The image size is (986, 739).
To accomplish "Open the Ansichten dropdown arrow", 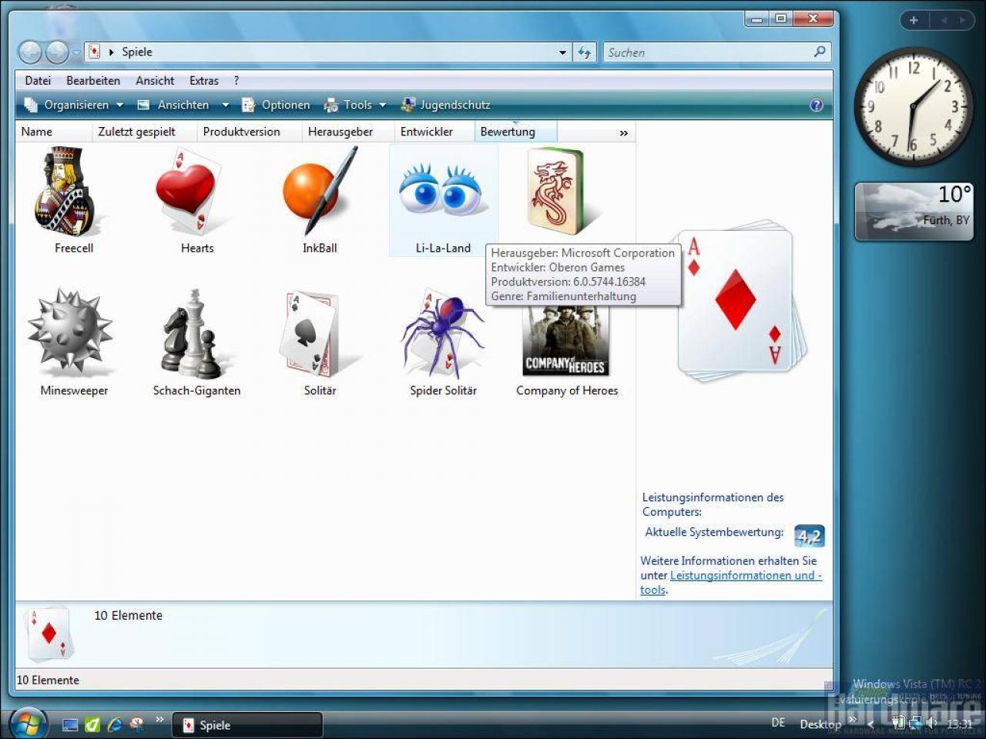I will coord(225,105).
